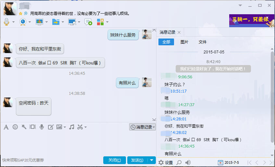Expand screenshot scissors options arrow
Image resolution: width=275 pixels, height=167 pixels.
(85, 127)
